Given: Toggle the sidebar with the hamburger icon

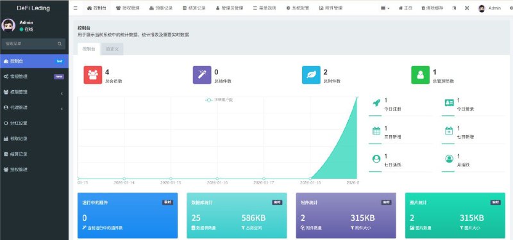Looking at the screenshot, I should [x=76, y=8].
